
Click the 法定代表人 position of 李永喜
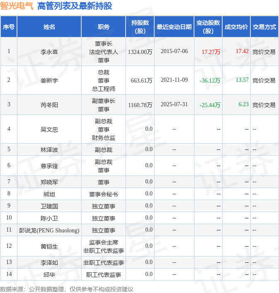(x=104, y=52)
